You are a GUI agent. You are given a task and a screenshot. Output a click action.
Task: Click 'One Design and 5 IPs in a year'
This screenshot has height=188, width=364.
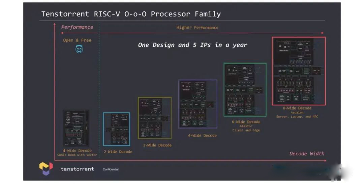click(193, 45)
